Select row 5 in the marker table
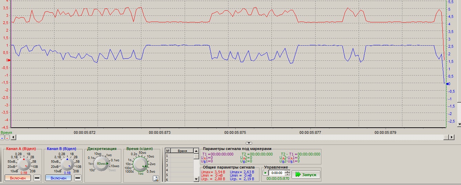461x185 pixels. [x=179, y=175]
